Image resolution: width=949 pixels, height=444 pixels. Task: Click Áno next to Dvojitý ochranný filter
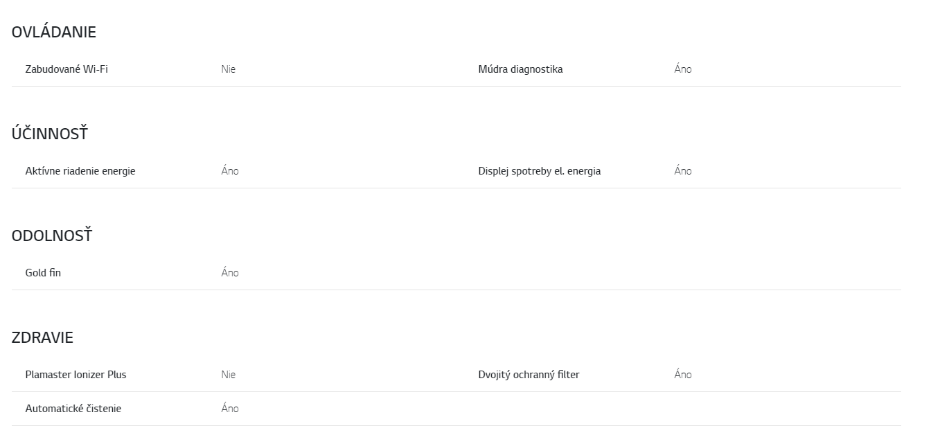tap(683, 375)
